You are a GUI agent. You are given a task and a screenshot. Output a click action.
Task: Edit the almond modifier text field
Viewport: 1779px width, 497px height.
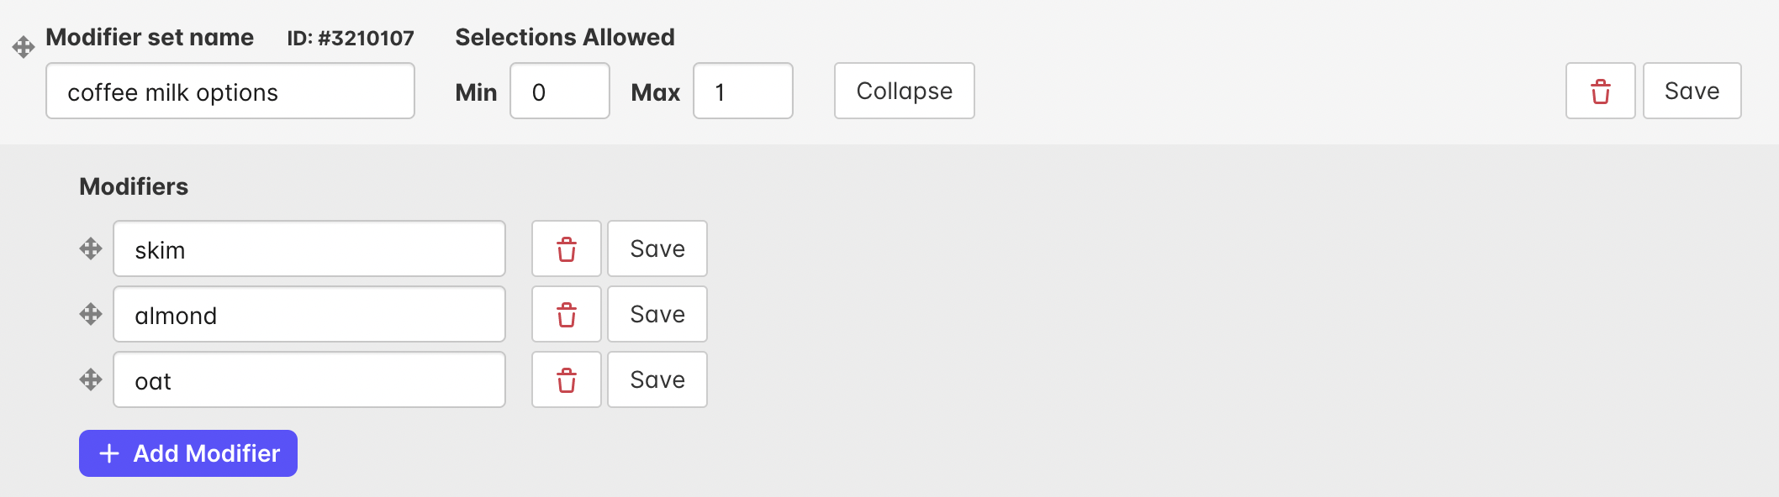pos(309,314)
